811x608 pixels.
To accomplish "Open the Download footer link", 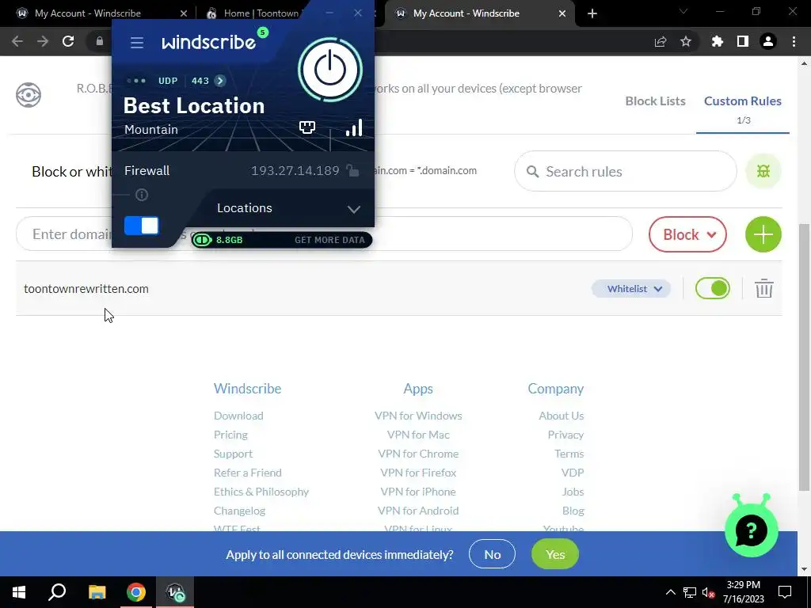I will pyautogui.click(x=238, y=416).
